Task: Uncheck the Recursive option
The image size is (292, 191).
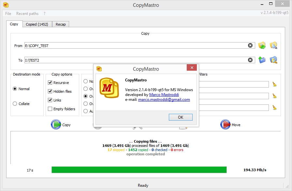Action: pos(50,83)
